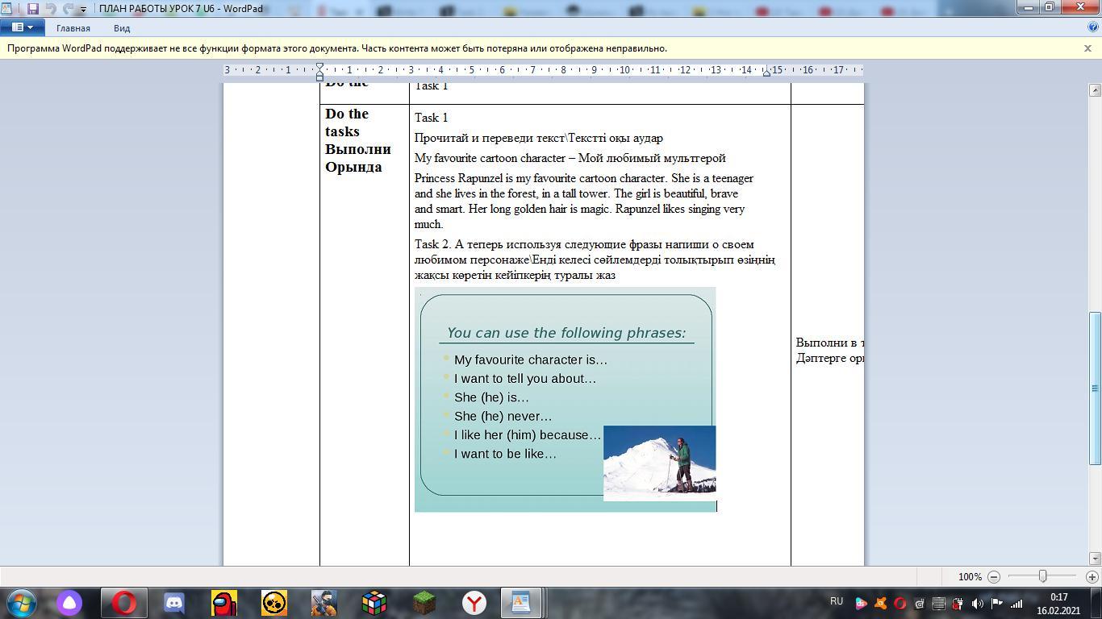
Task: Open the purple Alice assistant taskbar icon
Action: [x=69, y=603]
